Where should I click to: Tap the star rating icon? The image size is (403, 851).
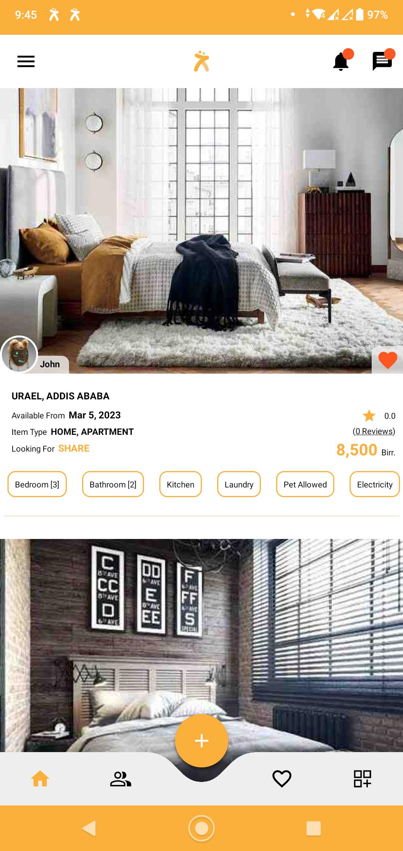point(369,415)
